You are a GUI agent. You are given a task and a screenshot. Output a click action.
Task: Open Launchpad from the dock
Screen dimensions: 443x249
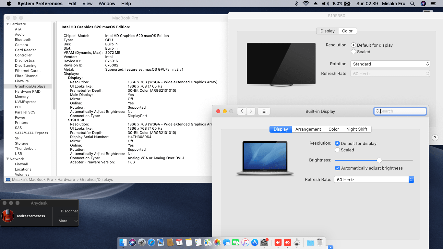click(142, 242)
